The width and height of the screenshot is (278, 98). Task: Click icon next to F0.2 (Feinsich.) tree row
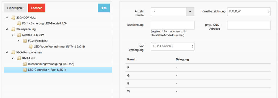click(25, 41)
